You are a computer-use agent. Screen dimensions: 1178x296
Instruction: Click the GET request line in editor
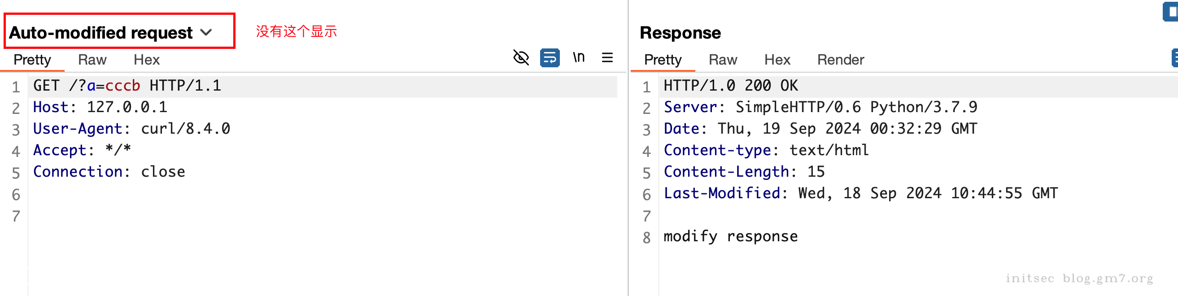click(x=127, y=86)
